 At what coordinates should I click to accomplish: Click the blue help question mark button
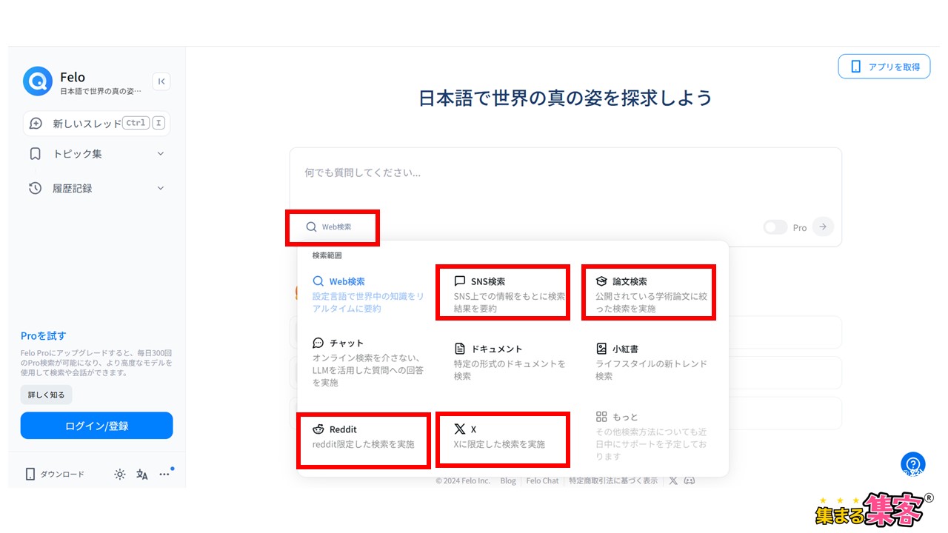click(913, 464)
